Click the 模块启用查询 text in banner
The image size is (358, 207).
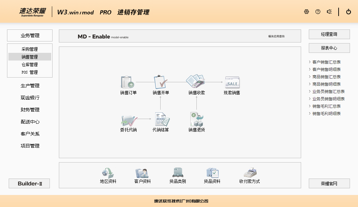point(276,36)
